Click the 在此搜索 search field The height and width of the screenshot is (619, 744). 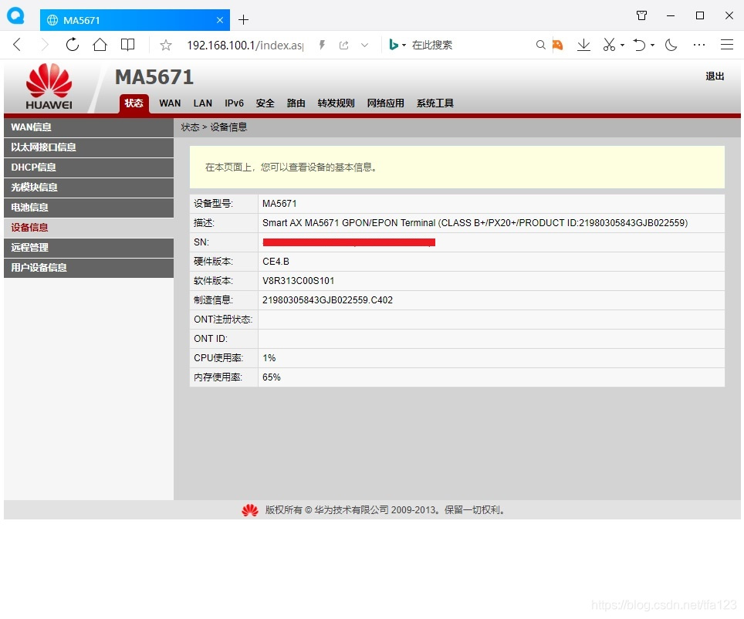pos(431,45)
